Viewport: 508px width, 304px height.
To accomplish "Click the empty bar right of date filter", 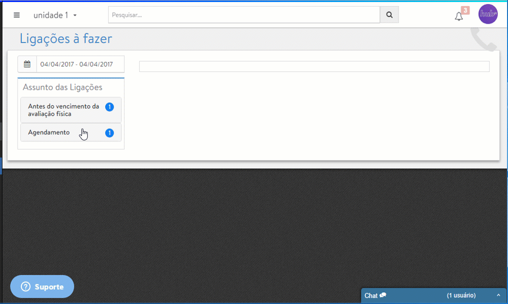I will pyautogui.click(x=314, y=66).
